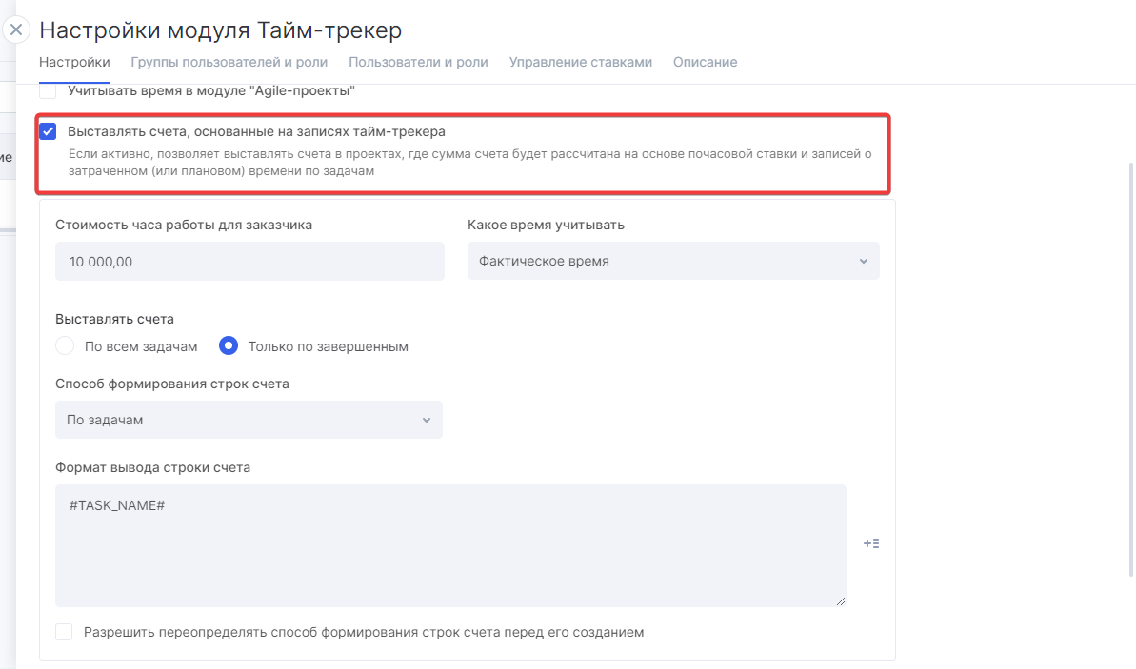1136x669 pixels.
Task: Close the Тайм-трекер module settings panel
Action: click(x=16, y=30)
